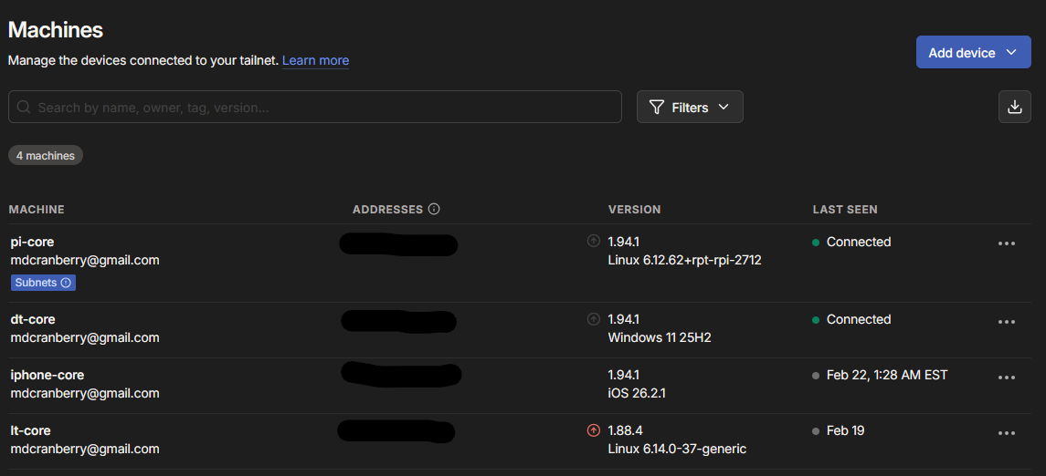The image size is (1046, 476).
Task: Open the lt-core machine details
Action: [x=30, y=430]
